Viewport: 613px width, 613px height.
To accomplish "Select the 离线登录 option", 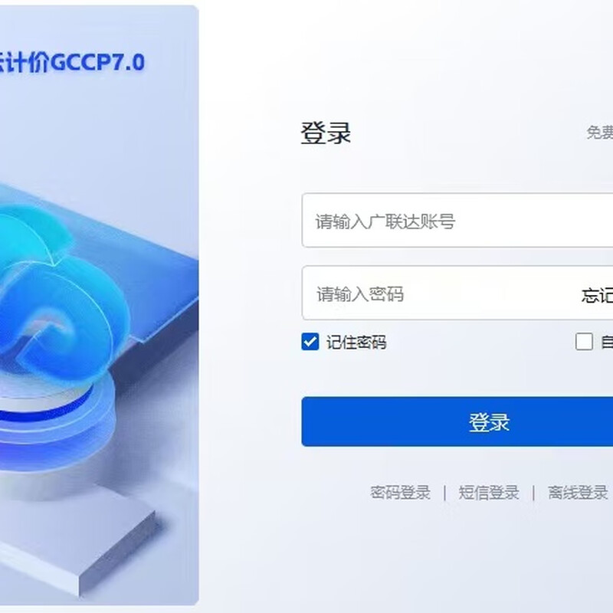I will point(578,493).
